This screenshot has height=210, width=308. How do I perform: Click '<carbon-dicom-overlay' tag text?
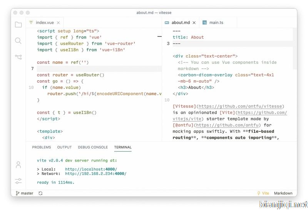[205, 75]
